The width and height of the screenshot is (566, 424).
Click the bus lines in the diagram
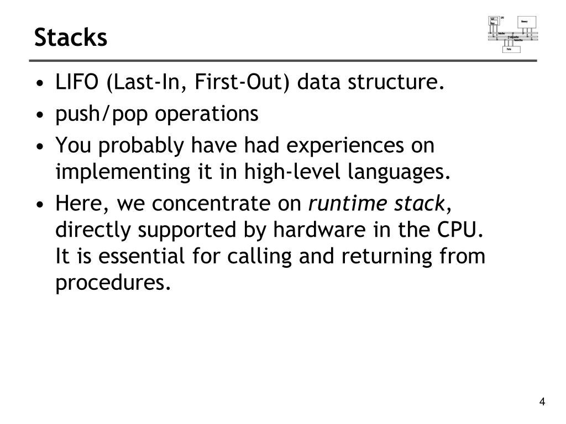(513, 36)
